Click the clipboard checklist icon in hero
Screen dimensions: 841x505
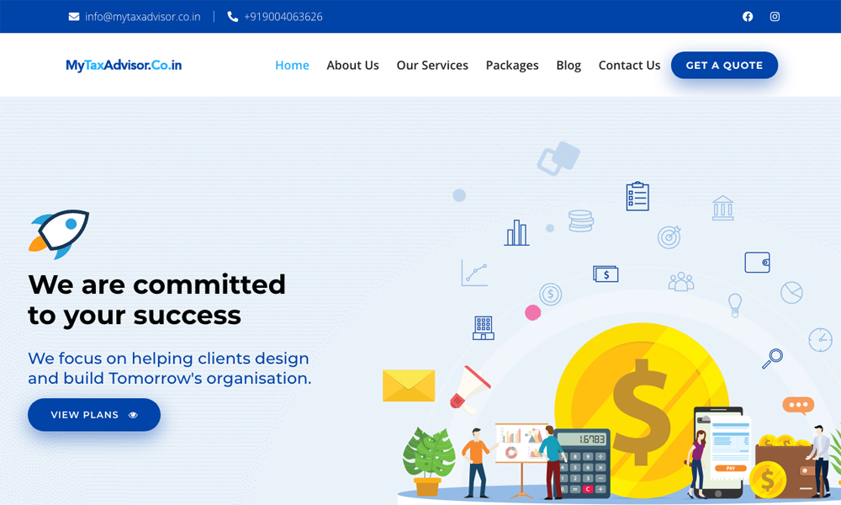click(637, 196)
